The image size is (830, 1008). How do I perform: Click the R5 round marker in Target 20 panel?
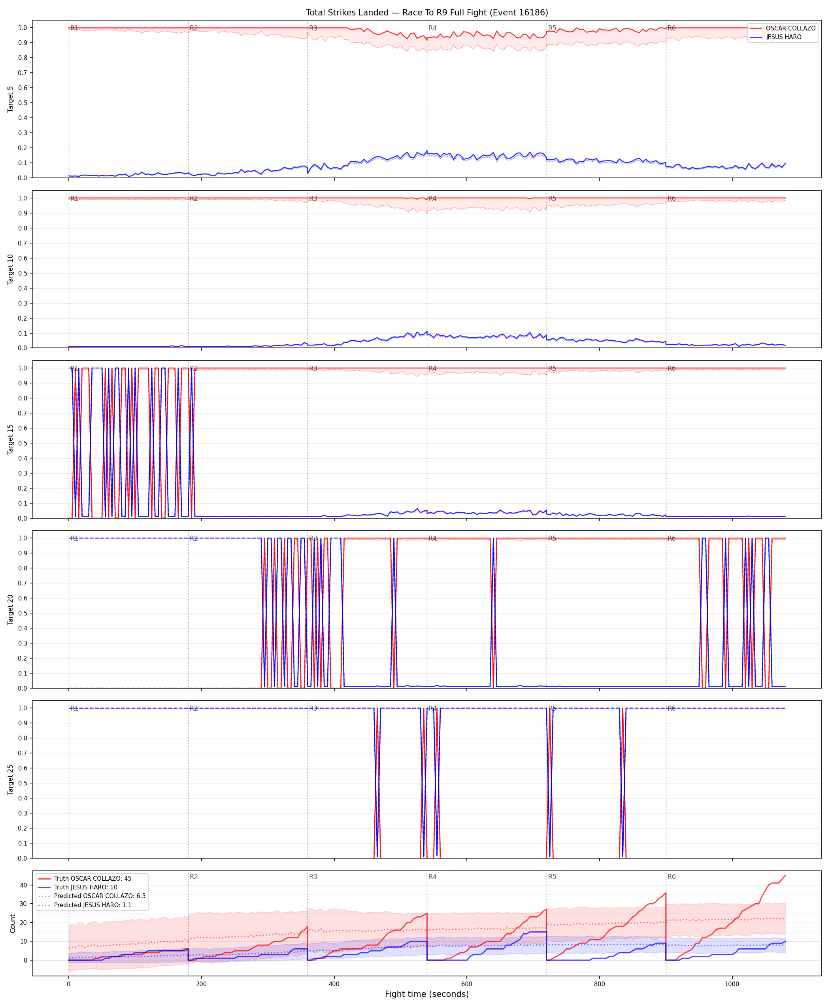pos(552,538)
